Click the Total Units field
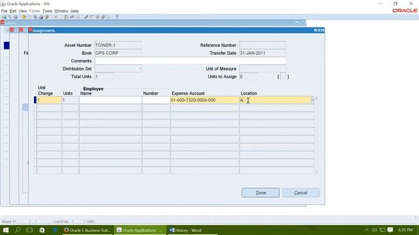The width and height of the screenshot is (419, 235). point(104,77)
